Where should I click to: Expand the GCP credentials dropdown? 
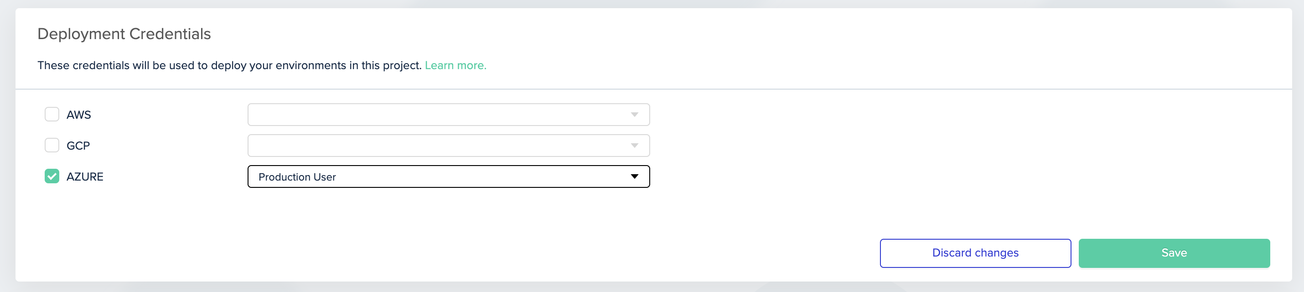tap(449, 145)
